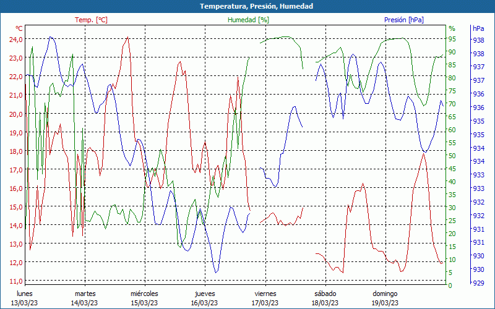This screenshot has width=495, height=309.
Task: Click the '12,0' temperature axis value
Action: [16, 262]
